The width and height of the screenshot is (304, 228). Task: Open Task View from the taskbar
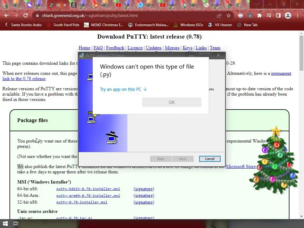pos(16,224)
